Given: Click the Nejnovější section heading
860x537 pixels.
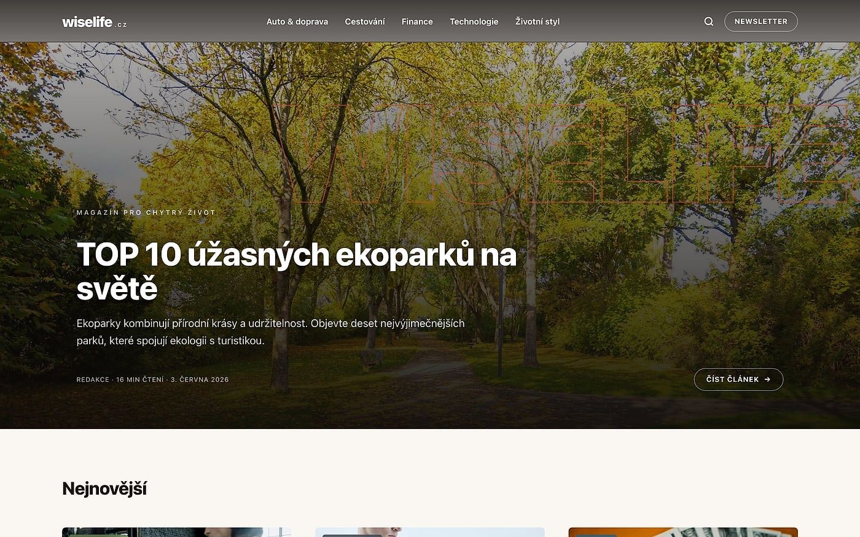Looking at the screenshot, I should pos(104,489).
